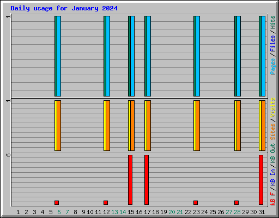Viewport: 279px width, 218px height.
Task: Click the "Pages" legend label
Action: pos(272,66)
